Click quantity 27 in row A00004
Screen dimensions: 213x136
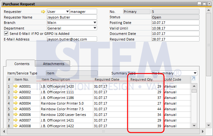coord(146,103)
